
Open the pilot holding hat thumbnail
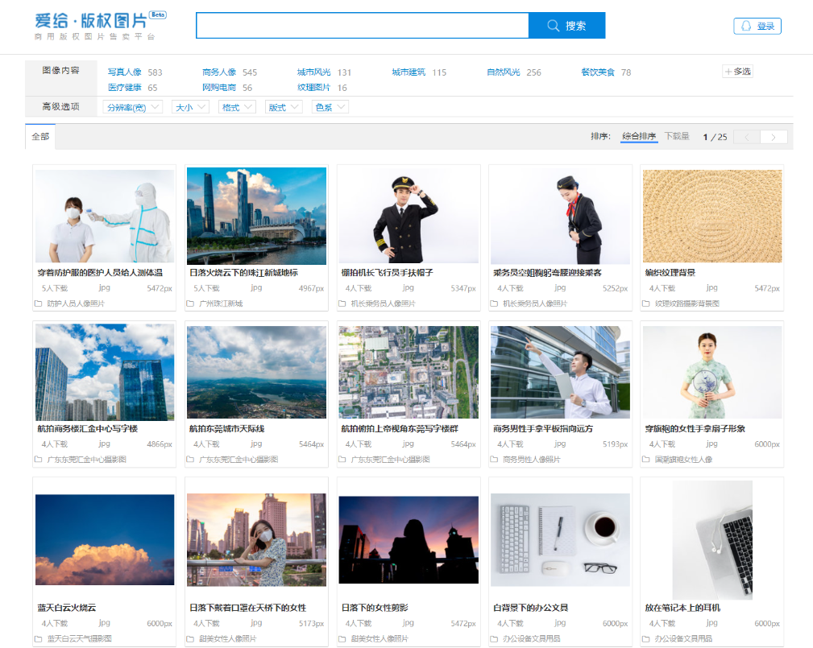pyautogui.click(x=409, y=216)
